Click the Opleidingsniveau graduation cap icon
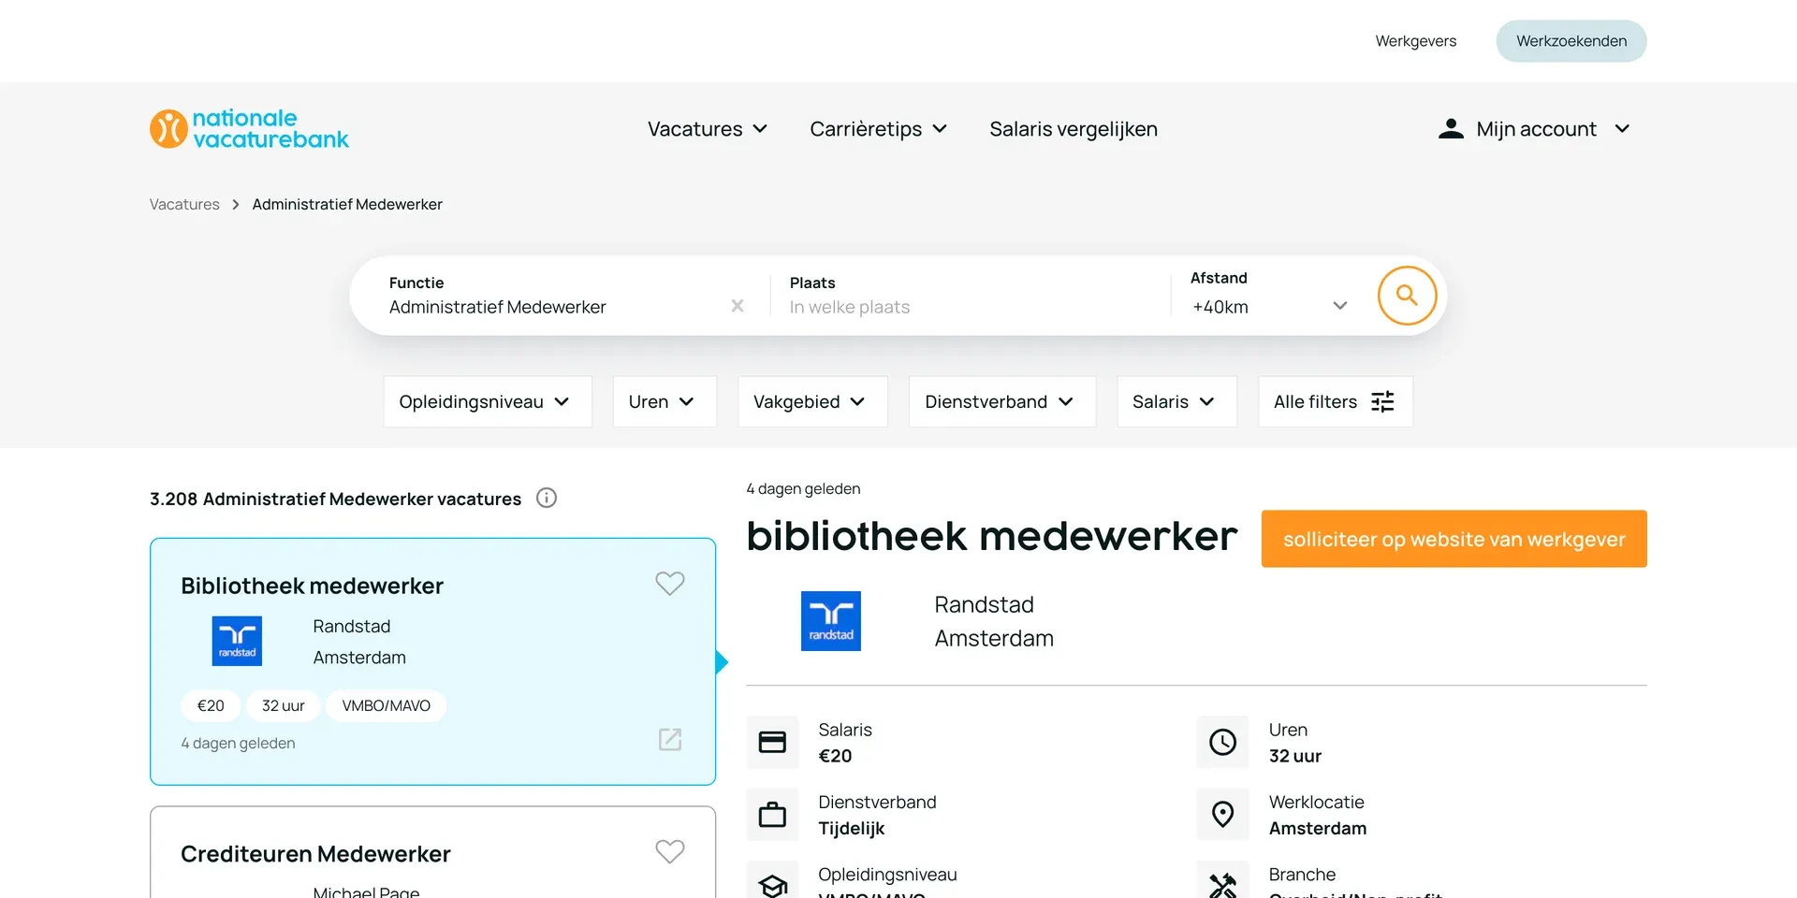 tap(772, 884)
